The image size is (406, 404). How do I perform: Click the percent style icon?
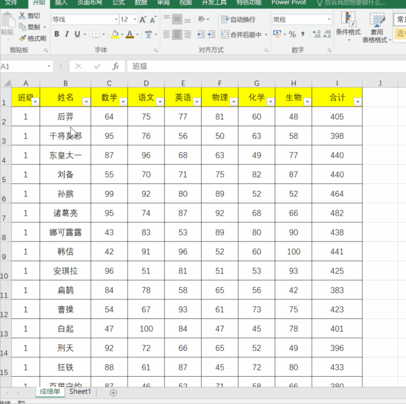[292, 34]
